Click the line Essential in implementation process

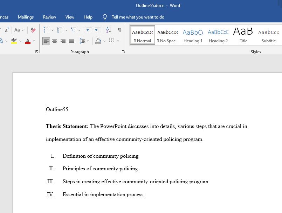pyautogui.click(x=104, y=194)
